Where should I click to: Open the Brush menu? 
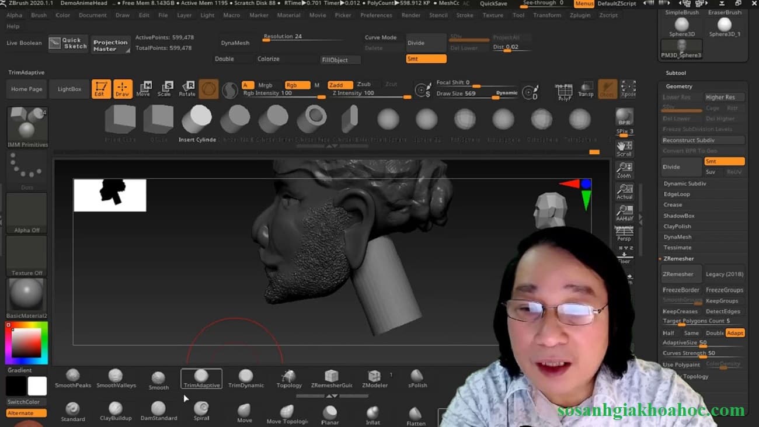39,15
